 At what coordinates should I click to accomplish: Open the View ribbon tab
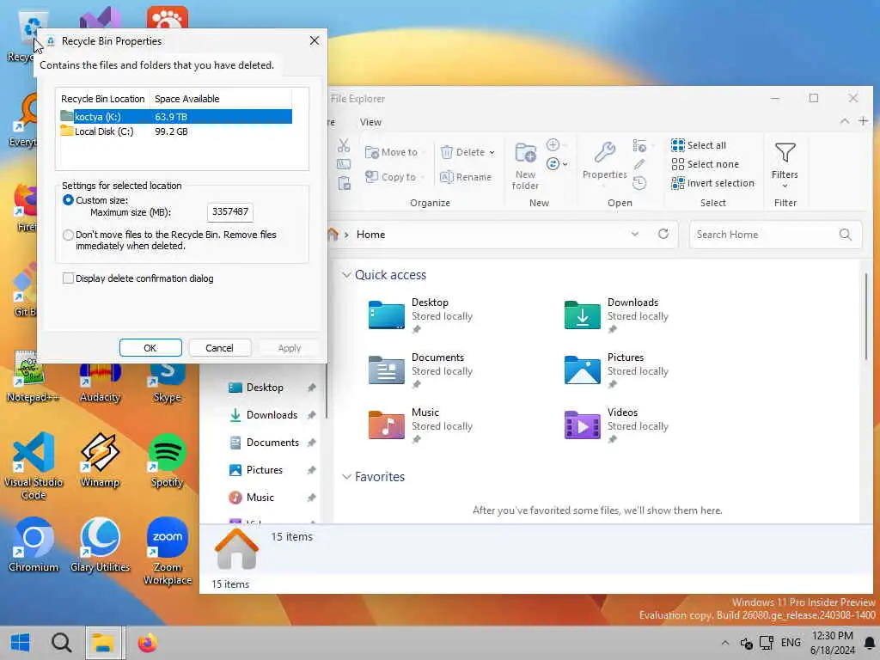pyautogui.click(x=370, y=122)
